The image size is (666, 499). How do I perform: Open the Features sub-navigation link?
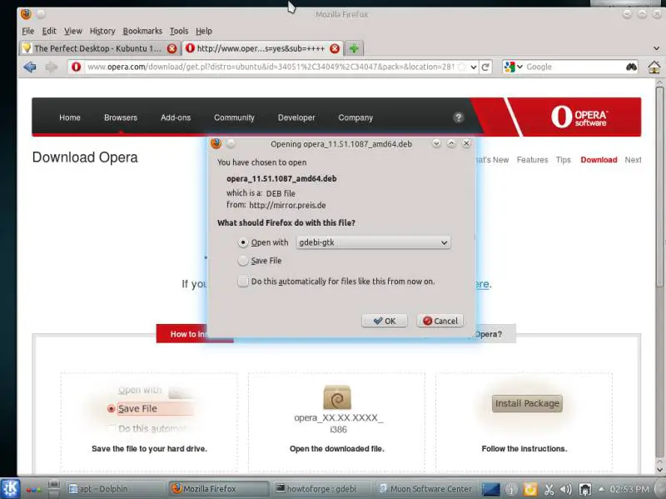(532, 160)
